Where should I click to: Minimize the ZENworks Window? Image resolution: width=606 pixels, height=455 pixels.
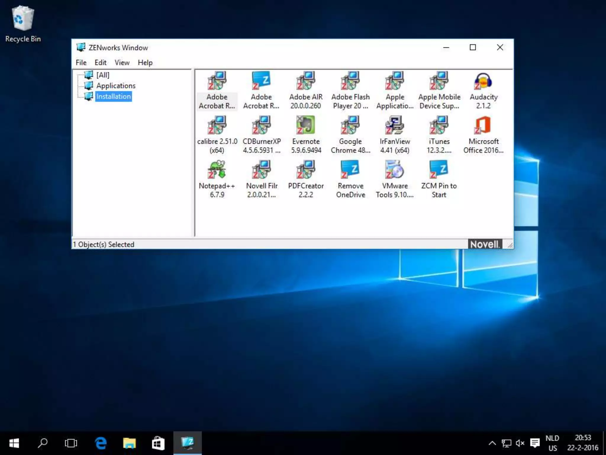tap(446, 47)
